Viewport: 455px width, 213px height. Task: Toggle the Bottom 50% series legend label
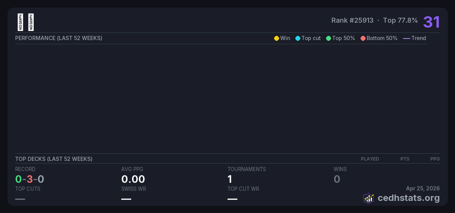click(x=382, y=38)
